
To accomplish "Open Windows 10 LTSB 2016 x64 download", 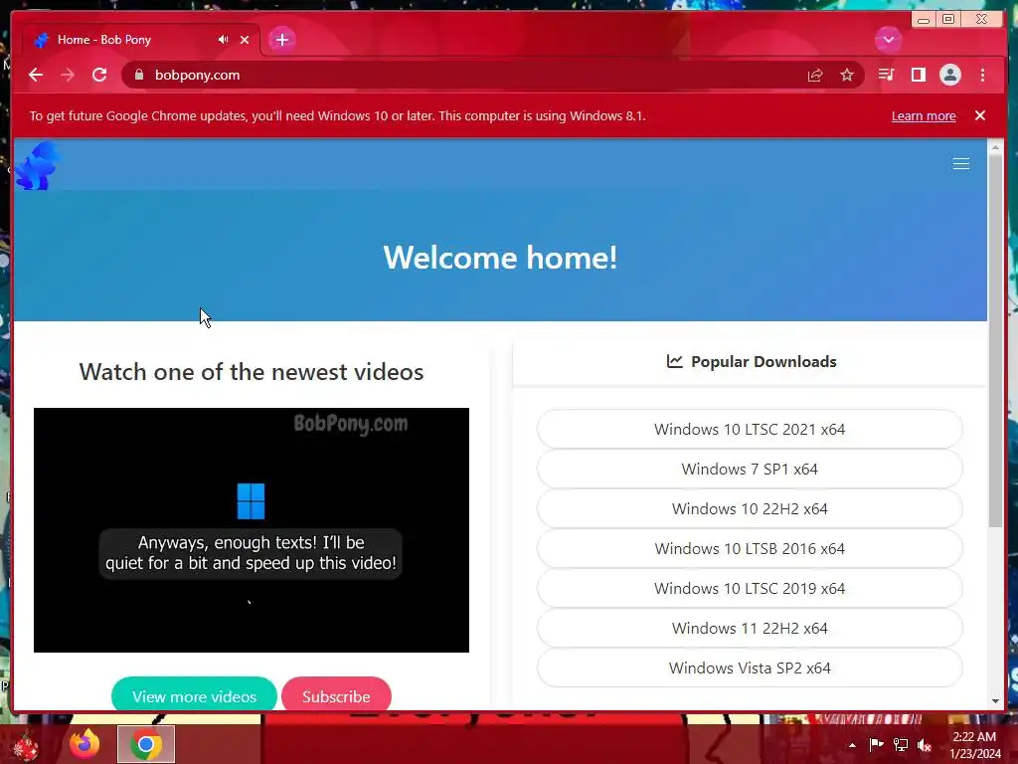I will click(x=750, y=548).
